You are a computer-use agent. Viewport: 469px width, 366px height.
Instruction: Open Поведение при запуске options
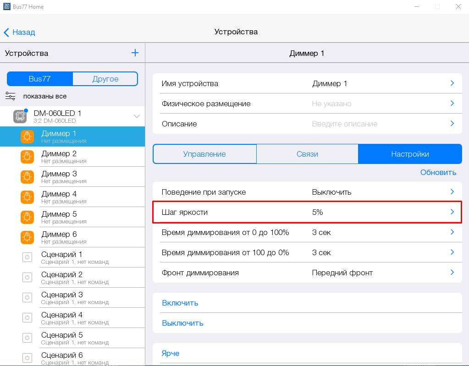click(307, 192)
